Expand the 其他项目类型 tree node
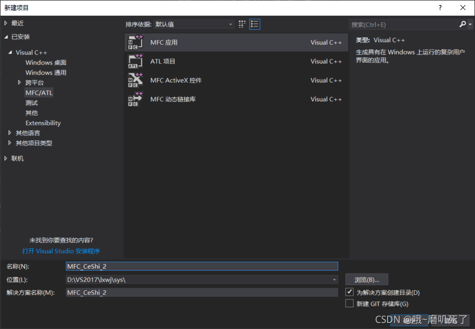Viewport: 475px width, 329px height. (x=10, y=143)
